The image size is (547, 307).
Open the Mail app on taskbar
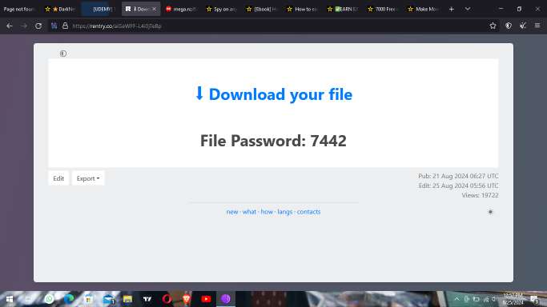click(x=108, y=299)
